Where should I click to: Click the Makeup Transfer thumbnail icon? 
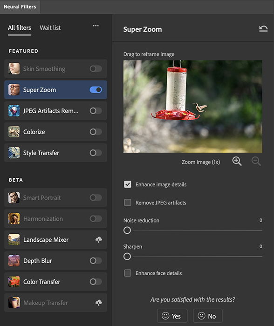pyautogui.click(x=14, y=303)
